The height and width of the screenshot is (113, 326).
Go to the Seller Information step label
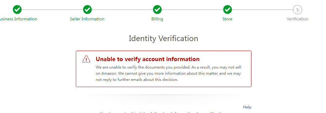pos(87,19)
